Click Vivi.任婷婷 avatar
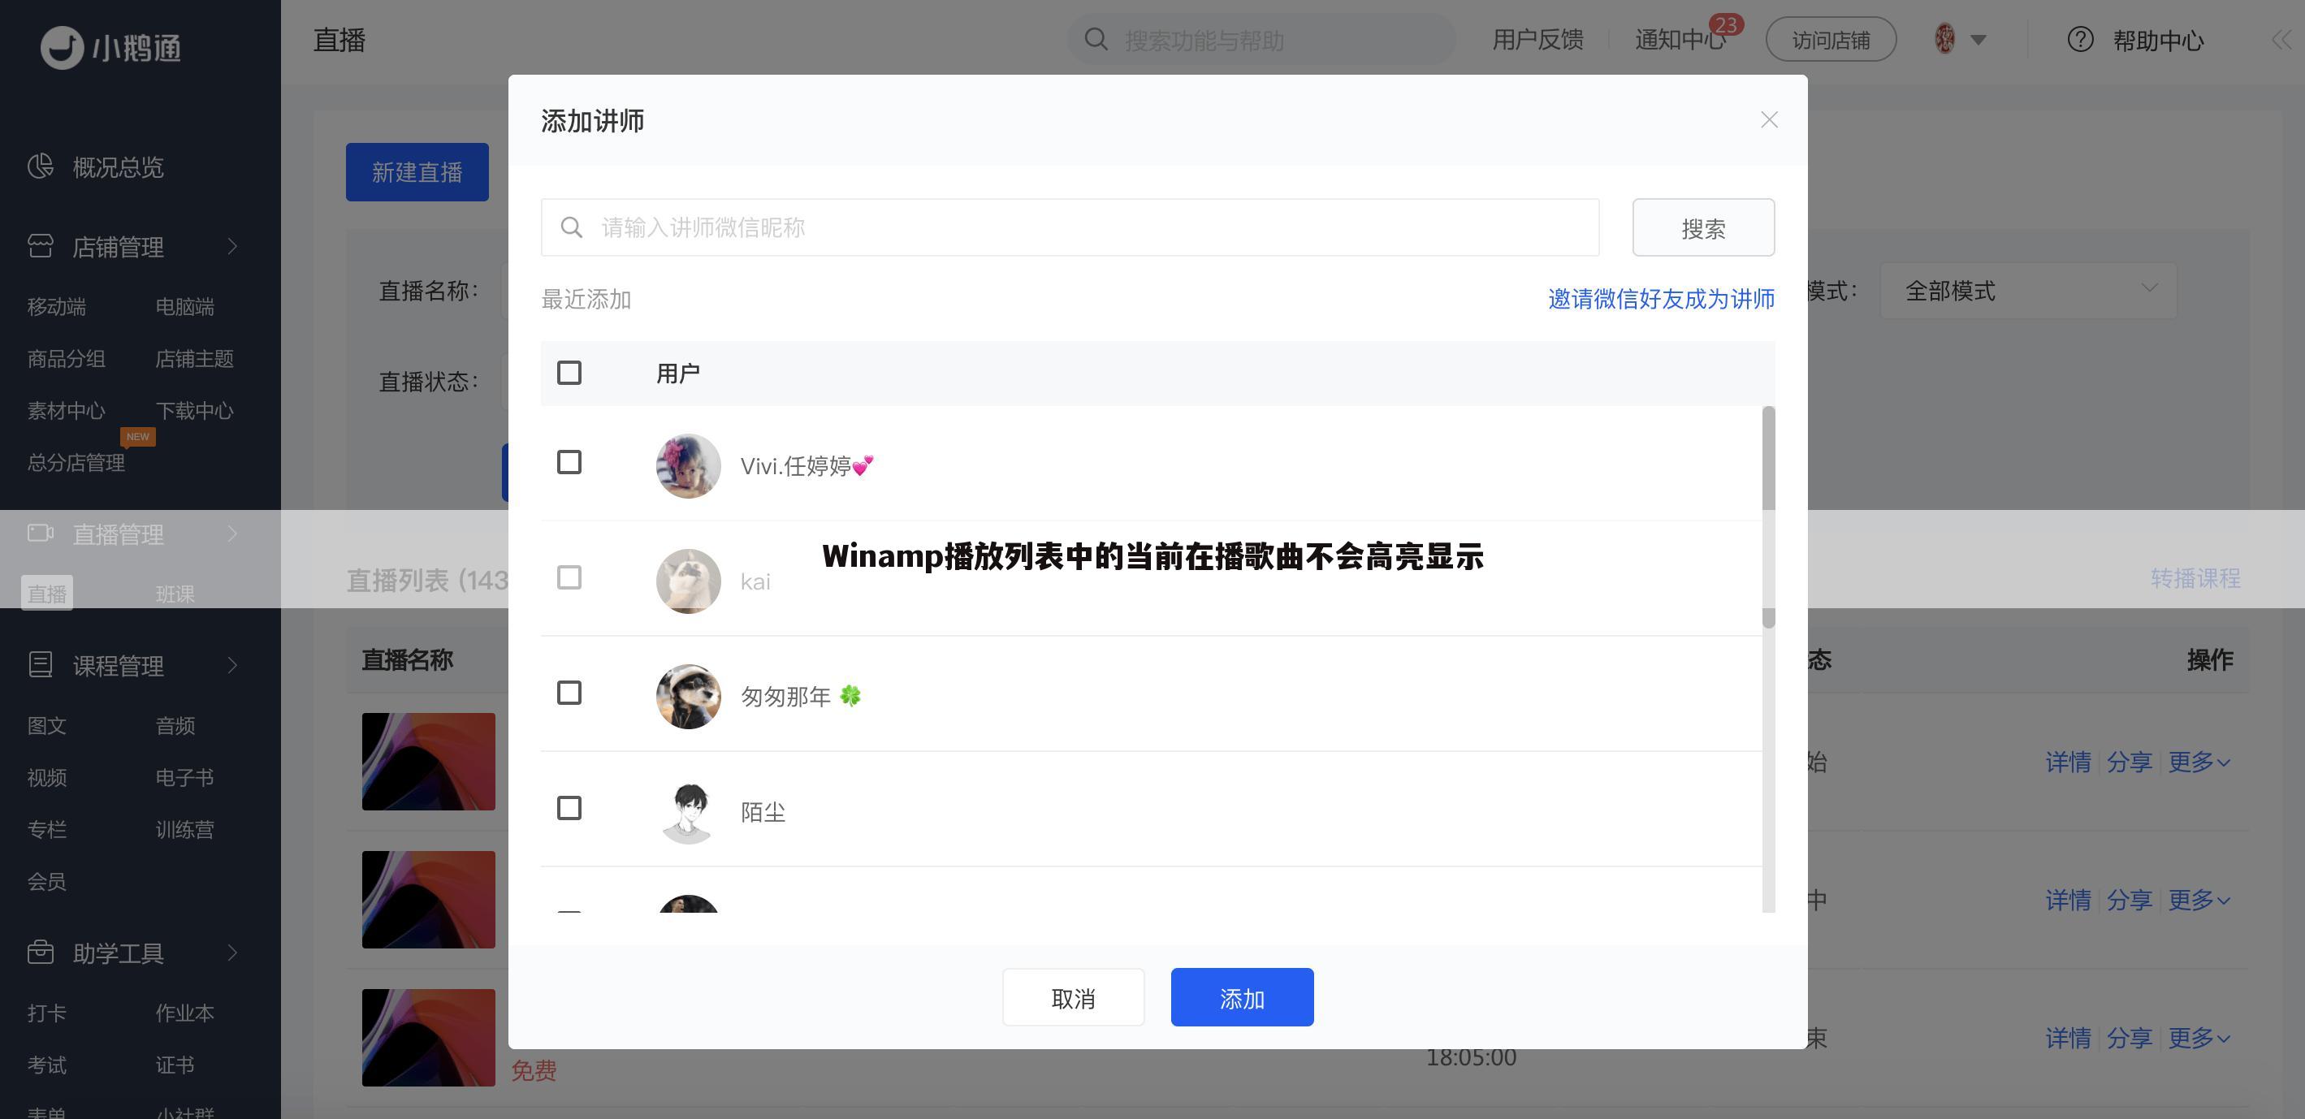 click(x=688, y=466)
